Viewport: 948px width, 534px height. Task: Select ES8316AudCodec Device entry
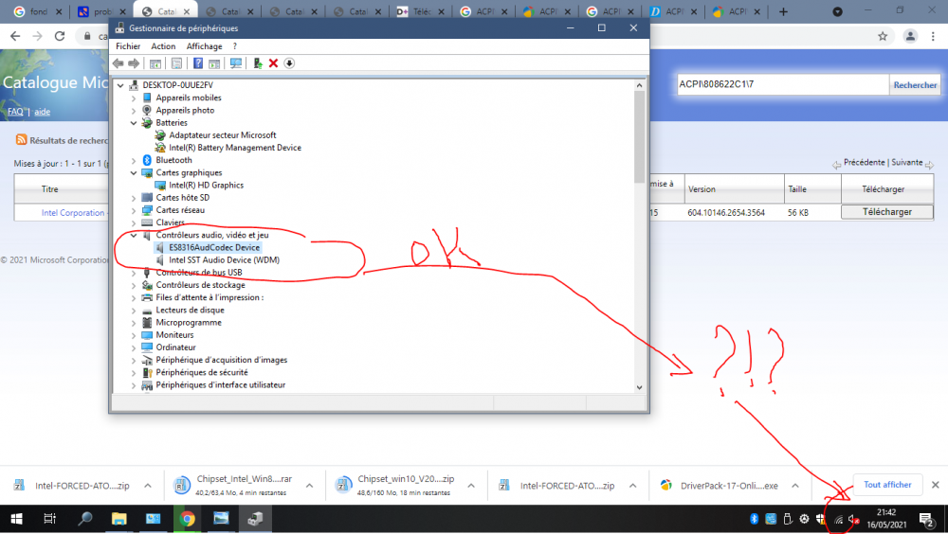214,248
